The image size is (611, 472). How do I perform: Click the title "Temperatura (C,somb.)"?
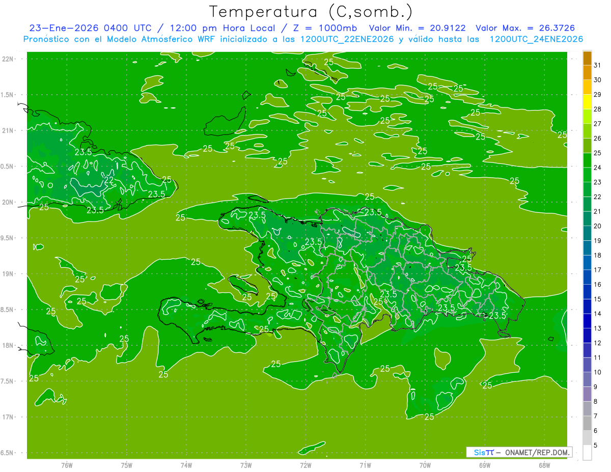coord(311,12)
